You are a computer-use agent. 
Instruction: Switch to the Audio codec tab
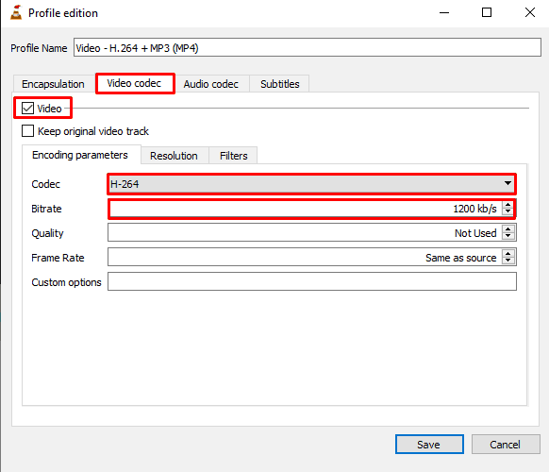(x=211, y=84)
